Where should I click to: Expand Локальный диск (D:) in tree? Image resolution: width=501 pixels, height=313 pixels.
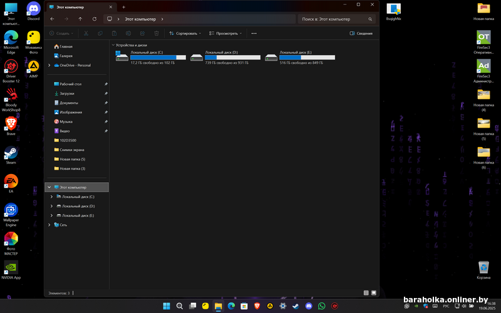(51, 206)
